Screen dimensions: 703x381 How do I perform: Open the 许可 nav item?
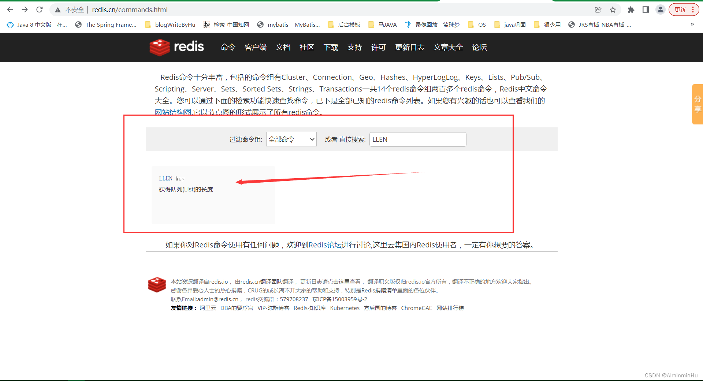(378, 47)
